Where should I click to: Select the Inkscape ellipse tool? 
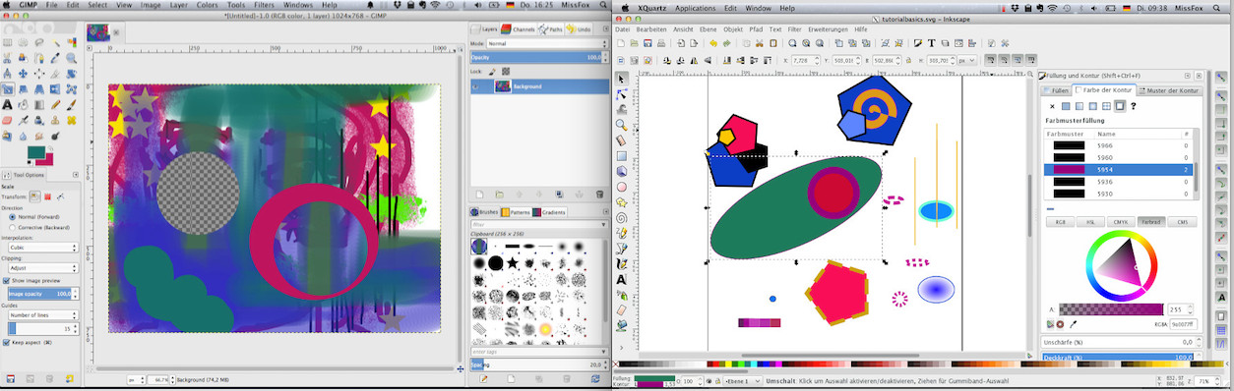click(622, 186)
